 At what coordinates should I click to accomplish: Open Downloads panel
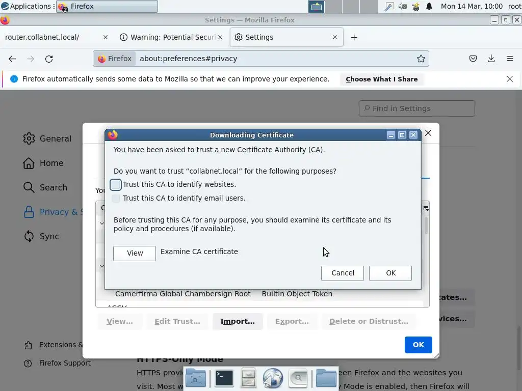491,59
